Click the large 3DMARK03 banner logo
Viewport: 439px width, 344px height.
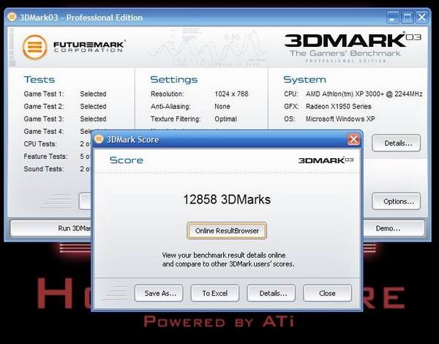point(353,40)
